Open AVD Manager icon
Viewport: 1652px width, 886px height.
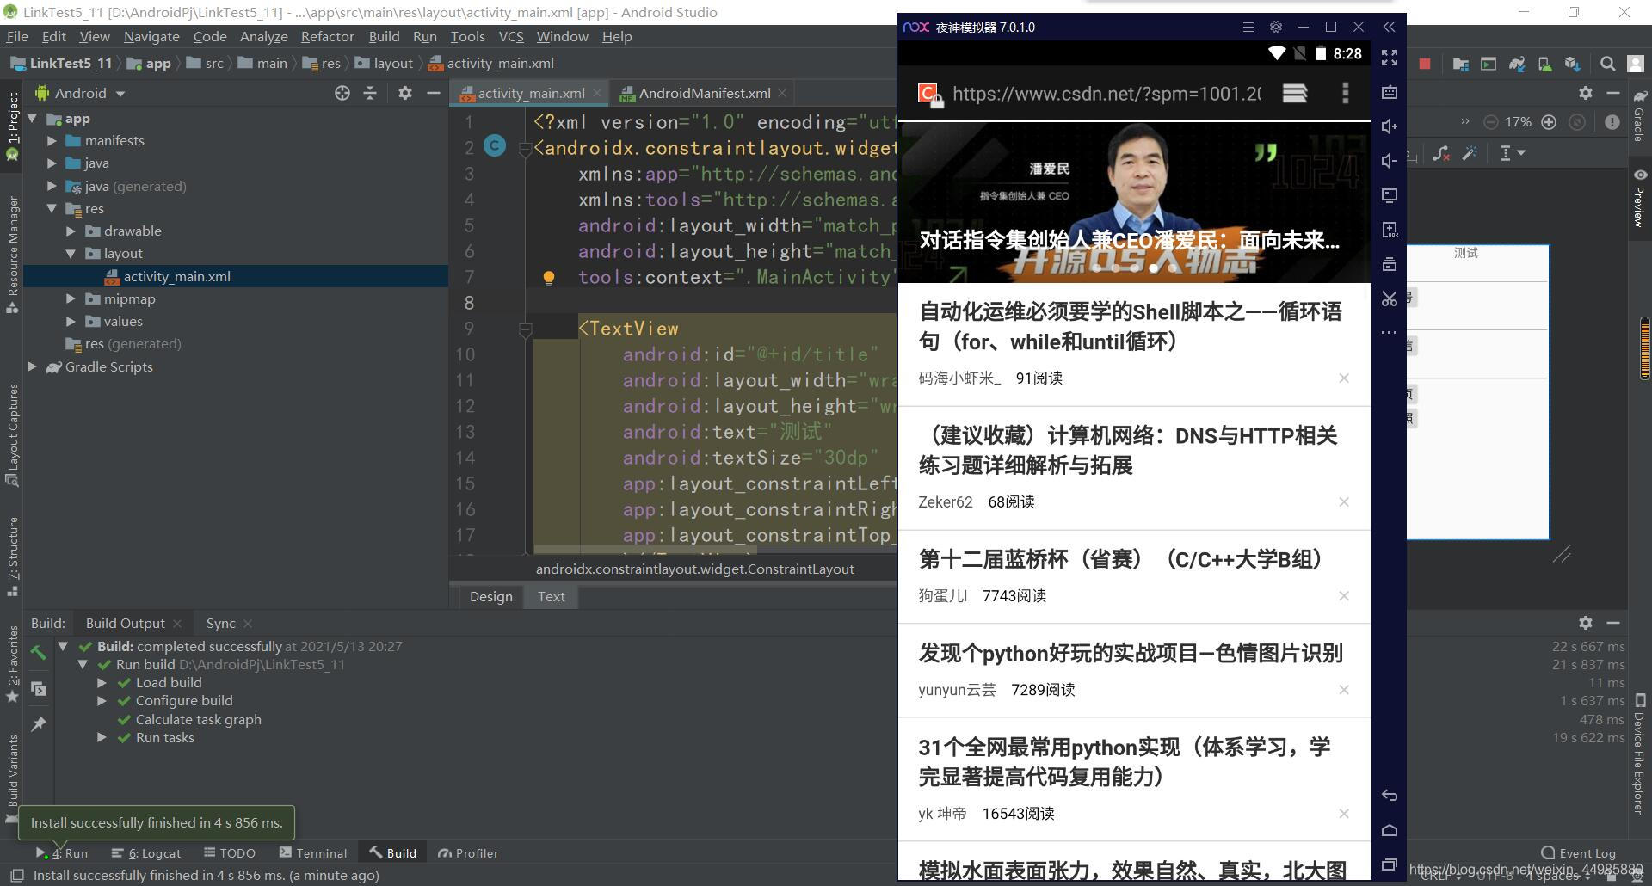tap(1544, 64)
